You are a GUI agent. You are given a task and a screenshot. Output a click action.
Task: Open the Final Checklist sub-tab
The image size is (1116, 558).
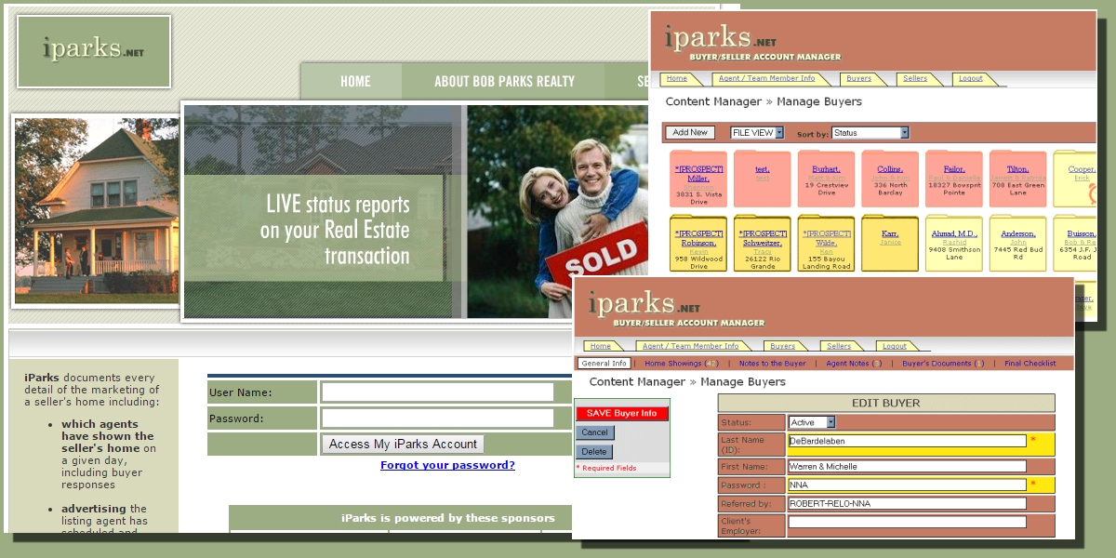pos(1030,364)
